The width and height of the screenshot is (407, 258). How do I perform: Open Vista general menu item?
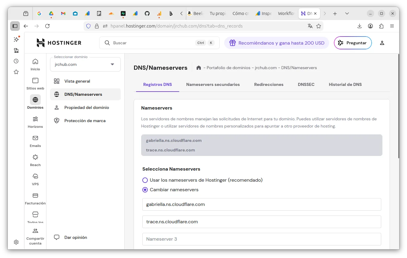pyautogui.click(x=85, y=81)
